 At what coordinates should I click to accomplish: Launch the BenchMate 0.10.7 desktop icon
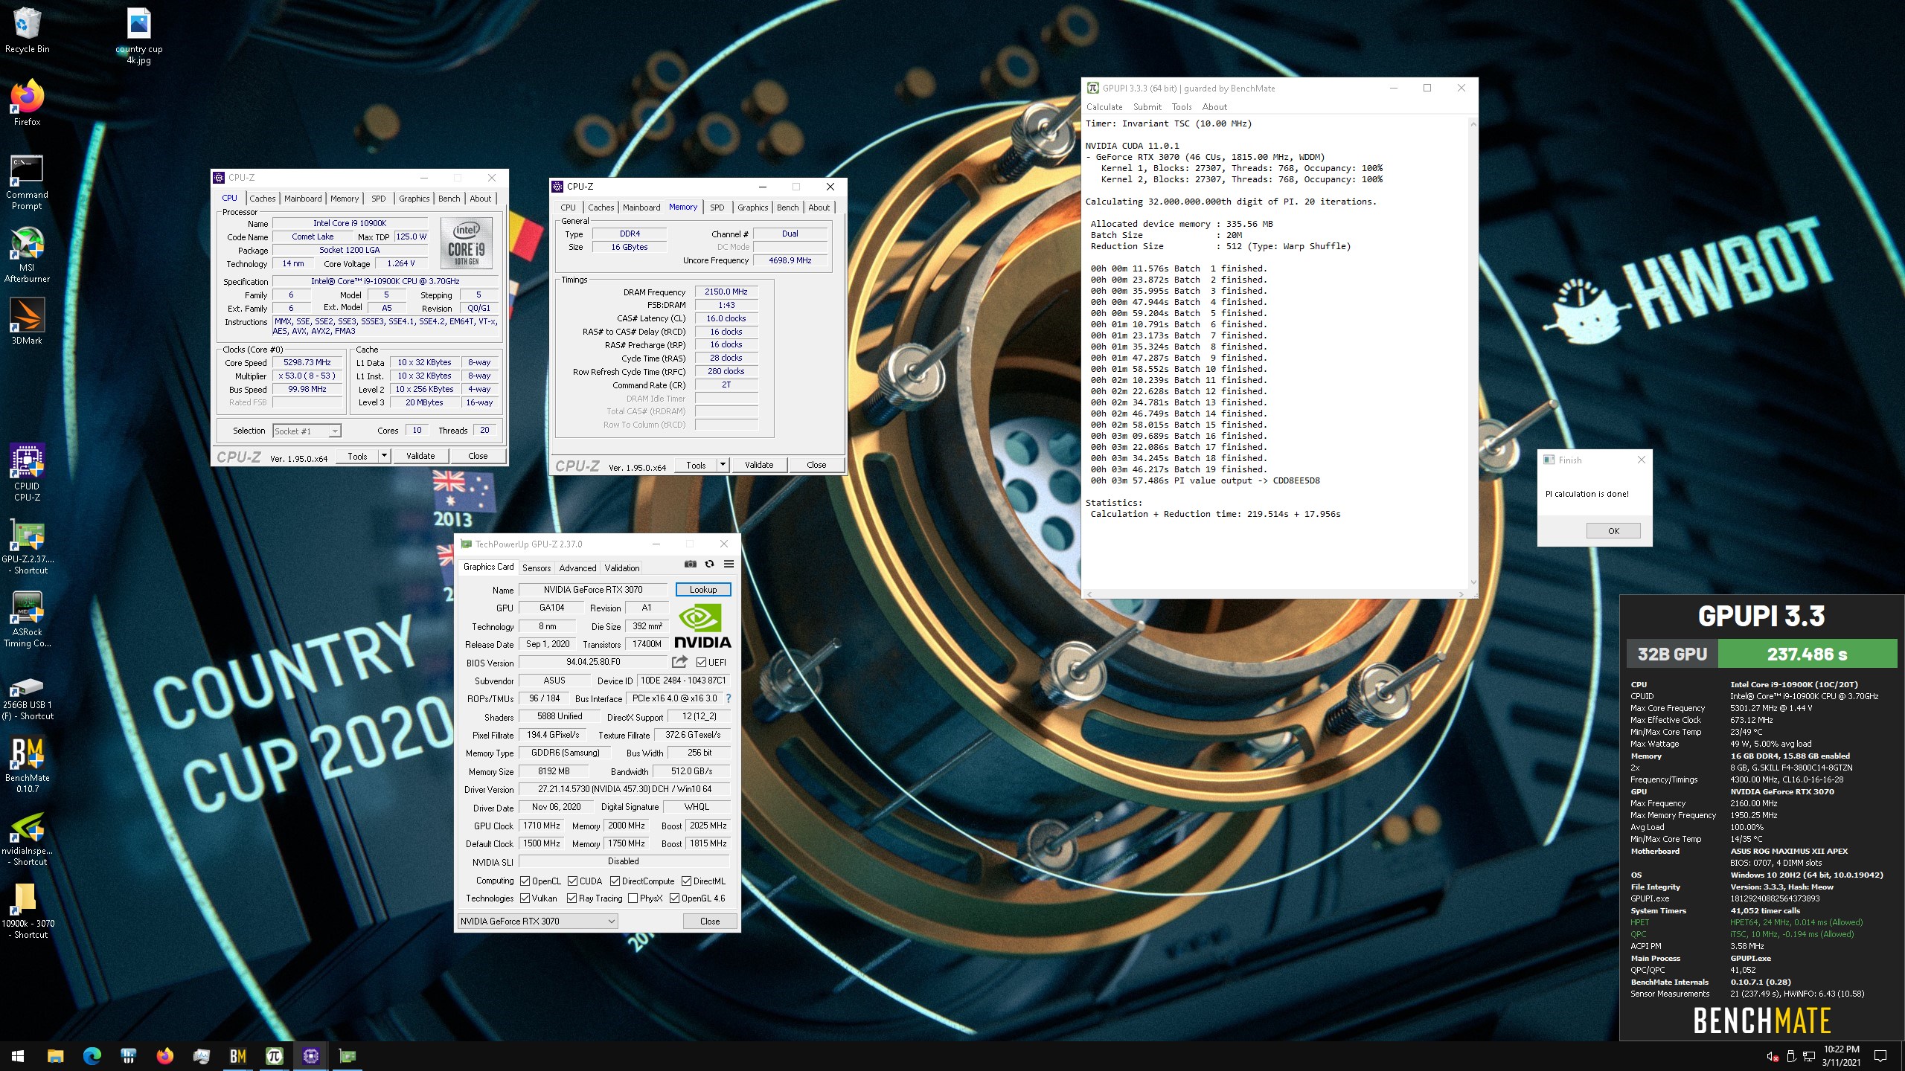coord(28,765)
